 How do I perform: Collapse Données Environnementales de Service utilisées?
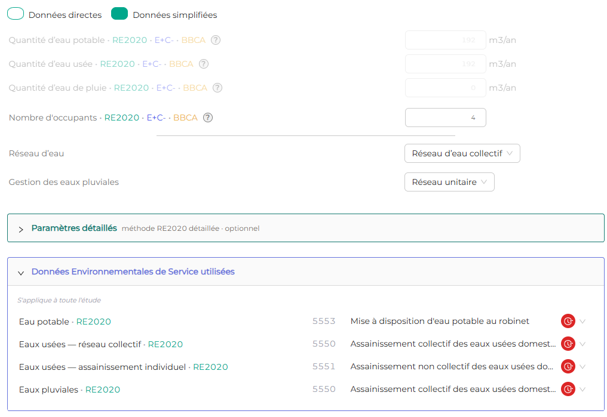(306, 271)
